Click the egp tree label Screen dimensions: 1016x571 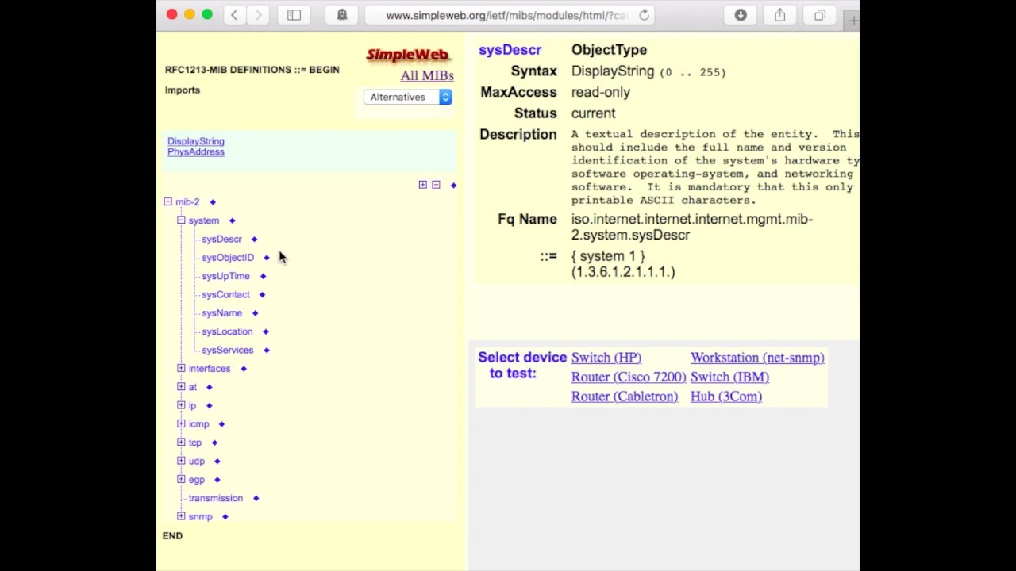(x=196, y=479)
